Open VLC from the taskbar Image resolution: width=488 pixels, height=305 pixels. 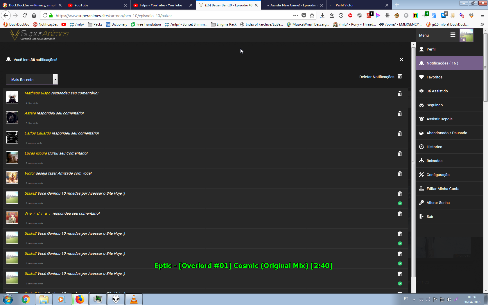pyautogui.click(x=134, y=299)
